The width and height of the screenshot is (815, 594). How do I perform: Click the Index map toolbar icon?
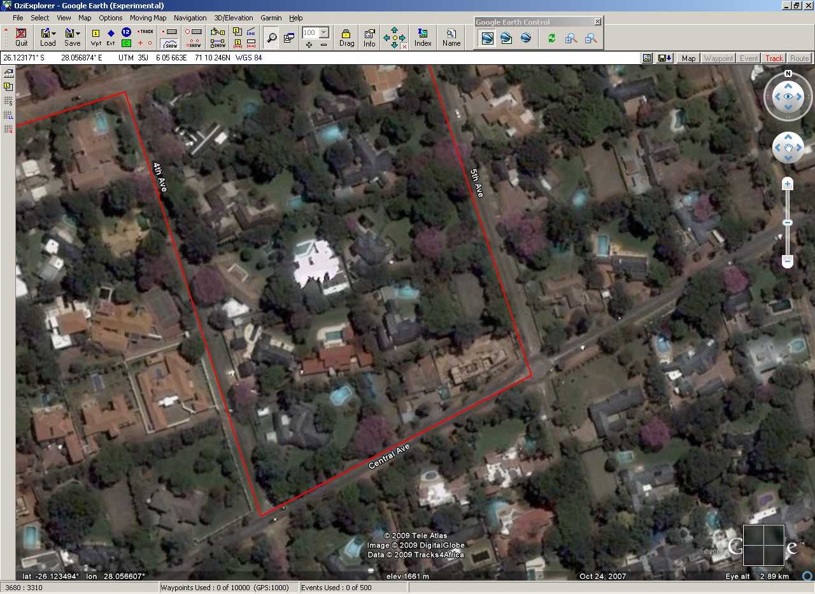tap(423, 37)
